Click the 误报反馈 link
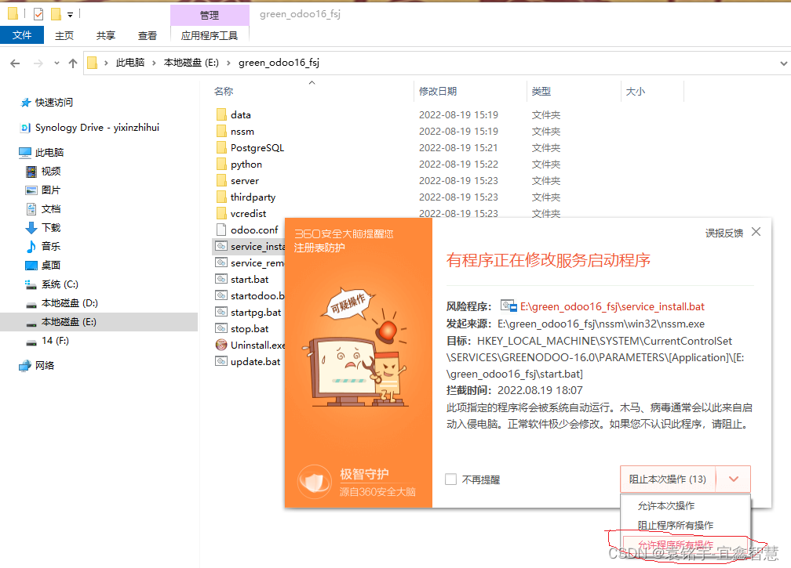This screenshot has height=568, width=791. [x=724, y=232]
